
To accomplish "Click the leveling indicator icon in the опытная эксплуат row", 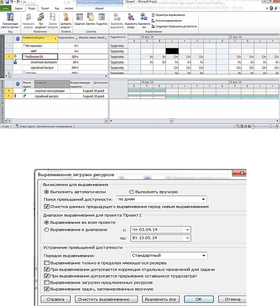I will coord(15,62).
